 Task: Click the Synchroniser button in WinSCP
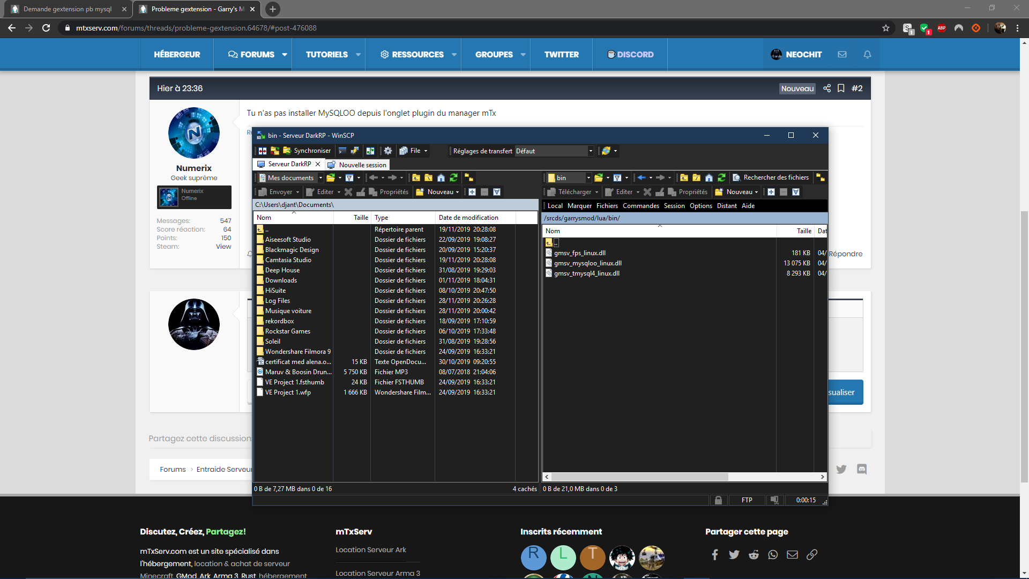tap(307, 151)
